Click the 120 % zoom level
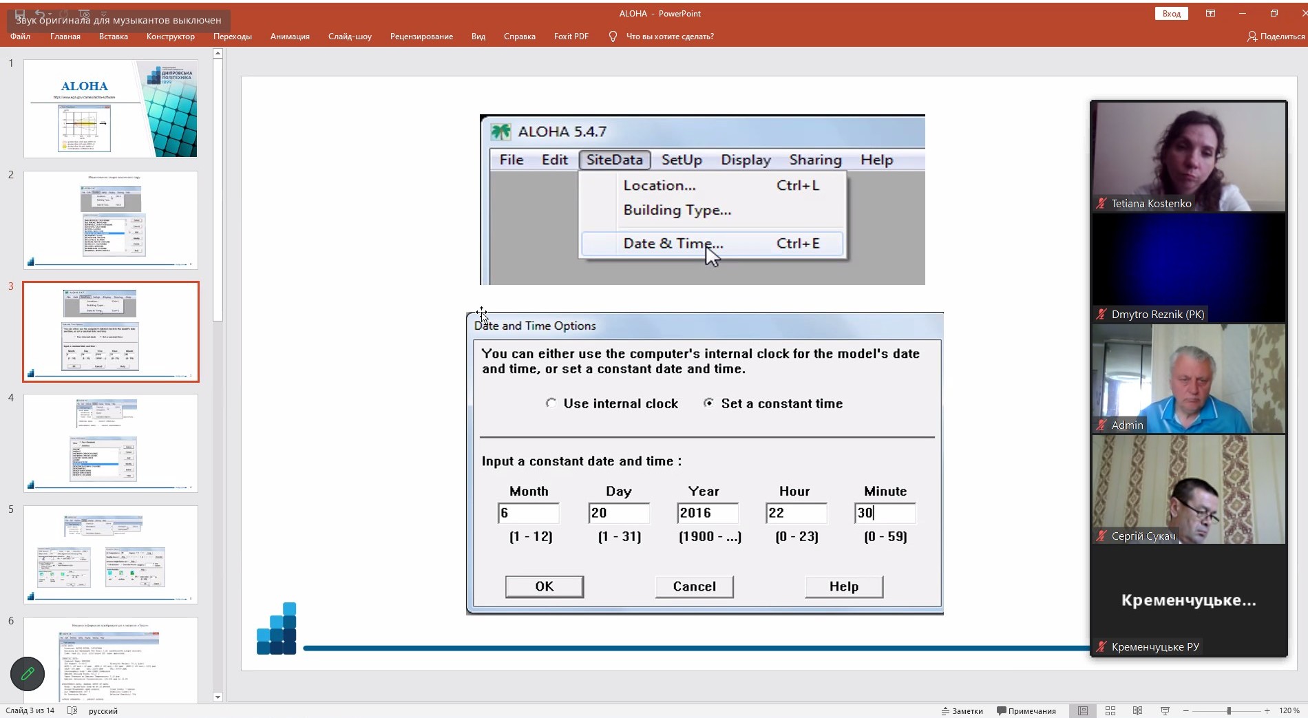The image size is (1308, 718). click(x=1289, y=711)
